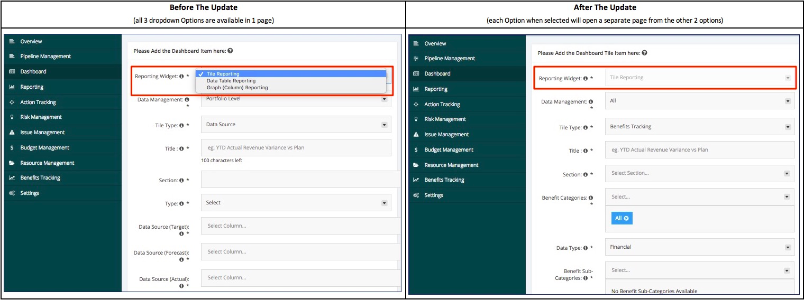804x300 pixels.
Task: Click the Title input field in the Before panel
Action: [x=296, y=148]
